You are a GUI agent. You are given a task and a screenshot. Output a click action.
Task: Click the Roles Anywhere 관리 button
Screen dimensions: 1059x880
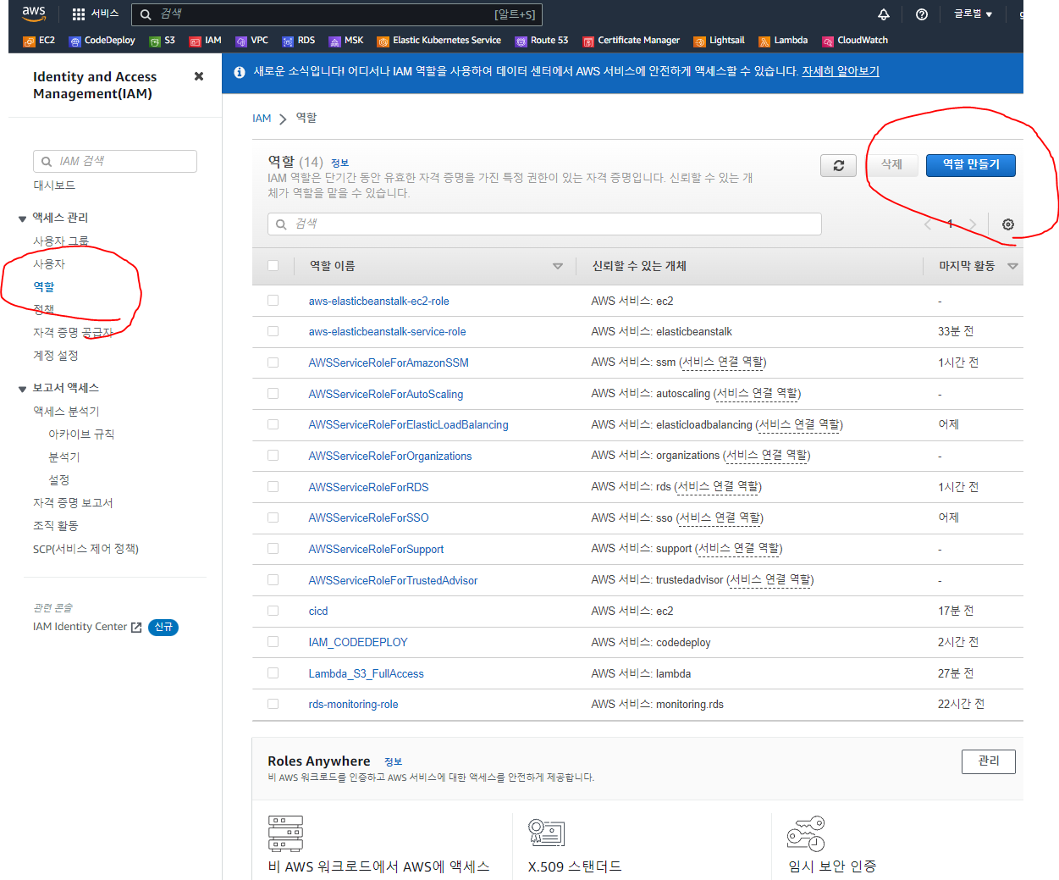[989, 761]
